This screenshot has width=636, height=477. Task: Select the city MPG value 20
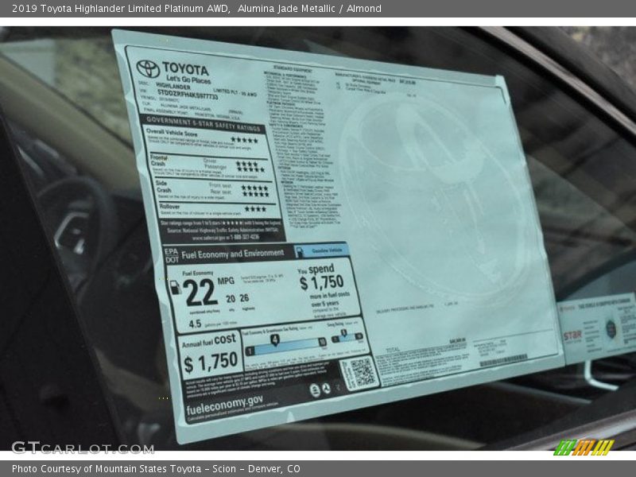(x=231, y=299)
